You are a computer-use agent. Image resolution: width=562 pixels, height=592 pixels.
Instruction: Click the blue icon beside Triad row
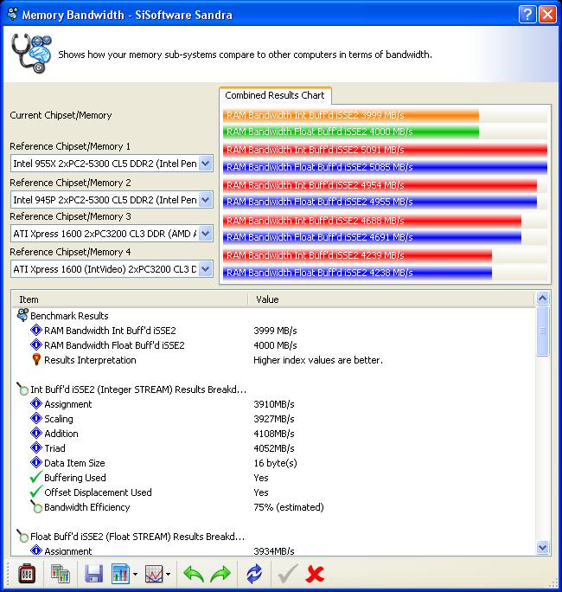pos(35,447)
